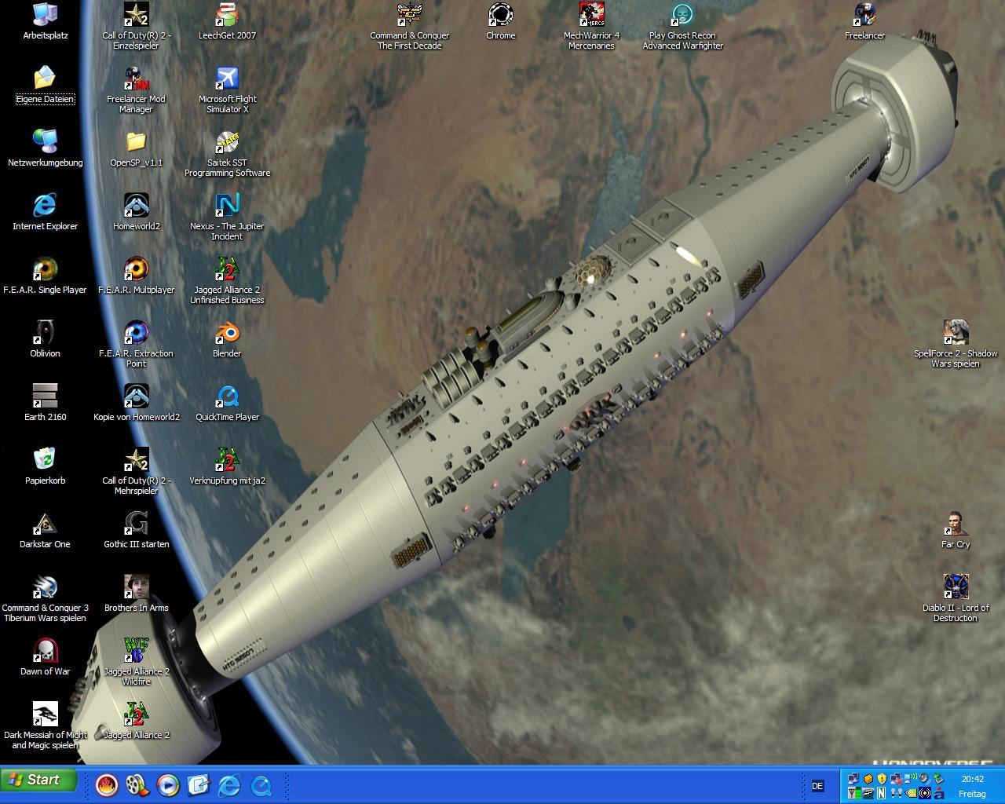Open SpellForce 2 Shadow Wars shortcut

[x=955, y=334]
